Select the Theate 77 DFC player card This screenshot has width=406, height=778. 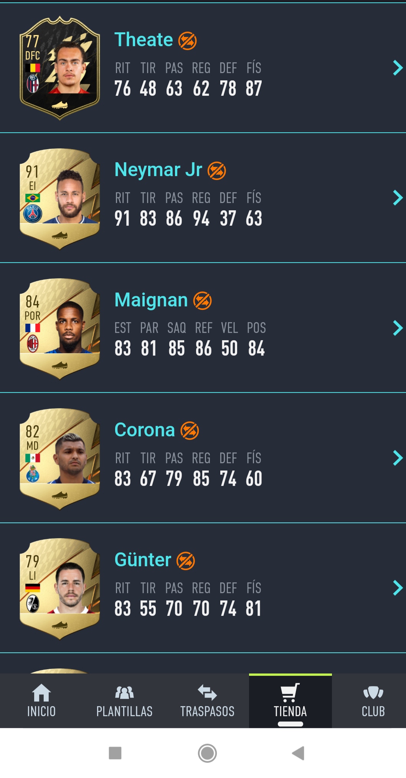tap(60, 68)
